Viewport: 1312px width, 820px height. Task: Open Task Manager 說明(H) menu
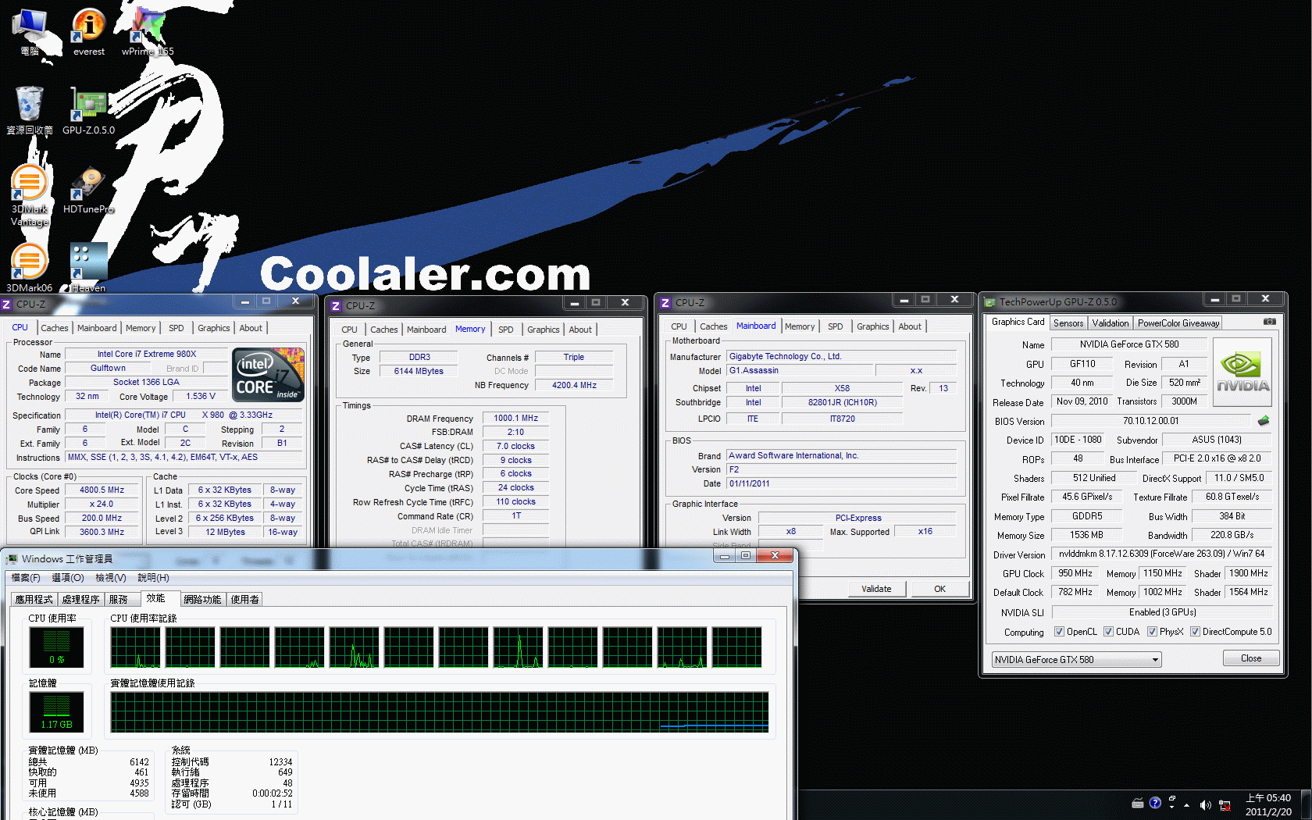153,578
